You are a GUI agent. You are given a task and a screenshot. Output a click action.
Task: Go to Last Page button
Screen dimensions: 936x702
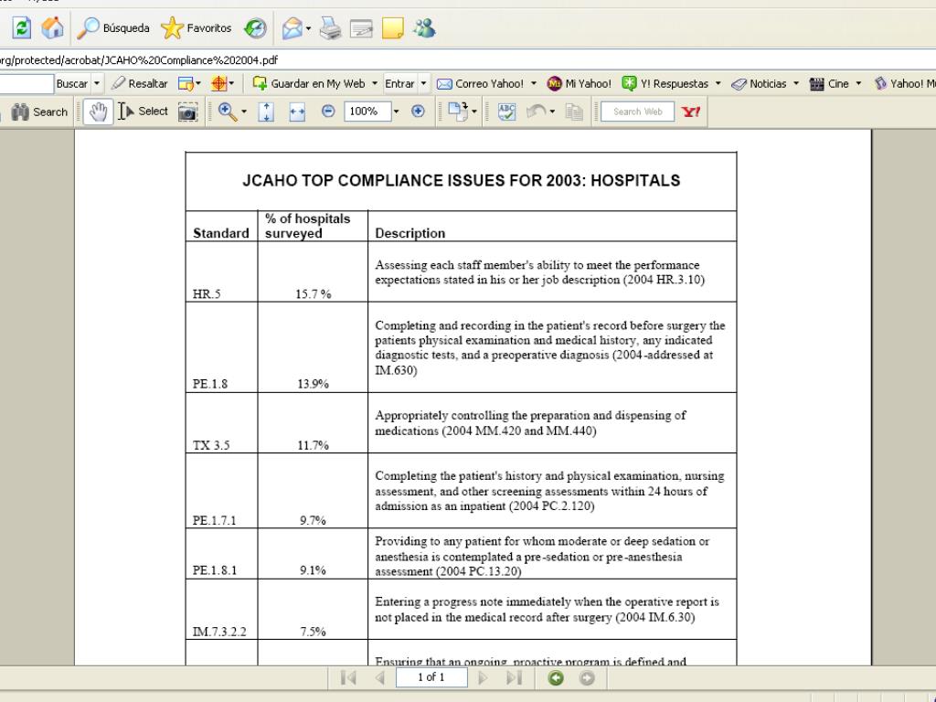coord(514,677)
